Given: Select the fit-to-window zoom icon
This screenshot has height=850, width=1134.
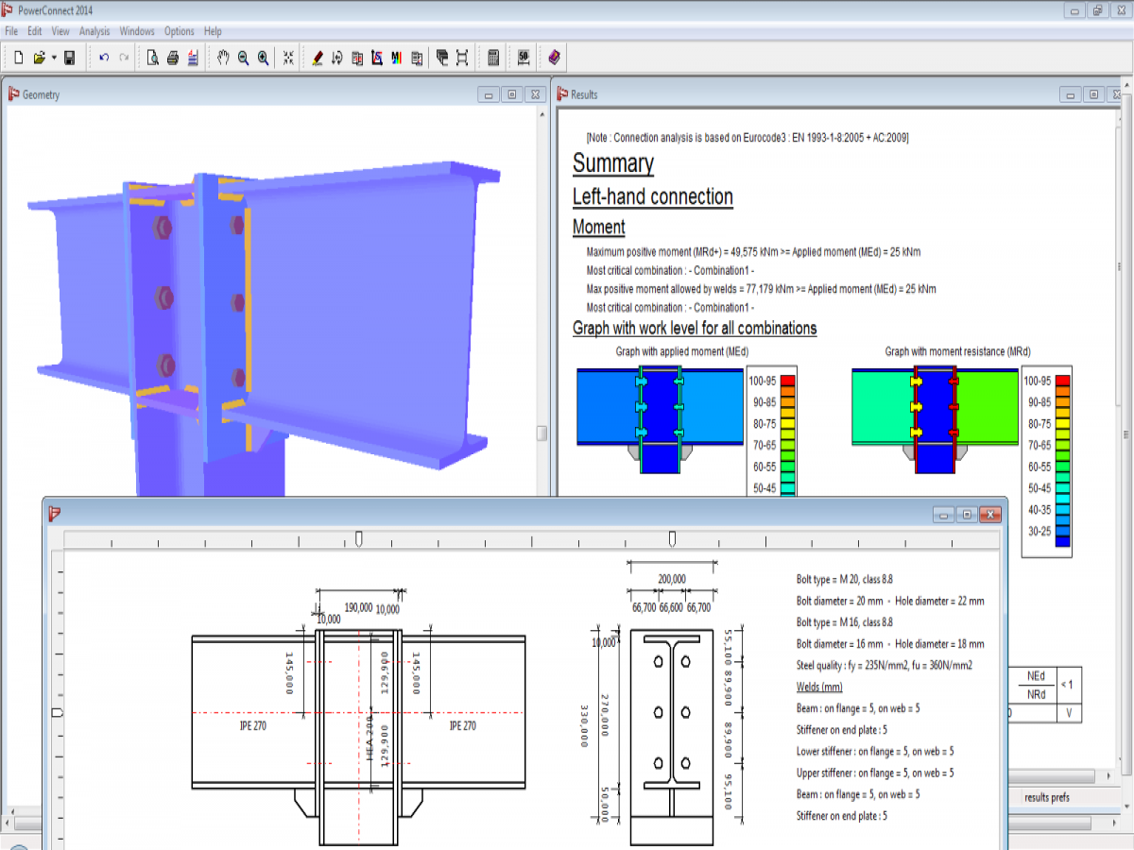Looking at the screenshot, I should [286, 58].
